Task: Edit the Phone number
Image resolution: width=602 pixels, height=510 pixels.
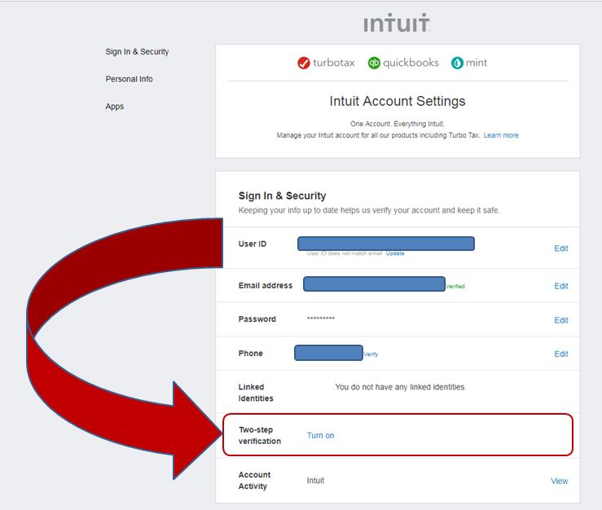Action: click(x=561, y=354)
